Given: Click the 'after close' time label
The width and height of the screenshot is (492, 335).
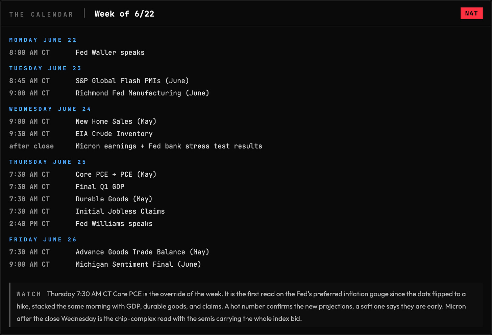Looking at the screenshot, I should click(x=31, y=146).
